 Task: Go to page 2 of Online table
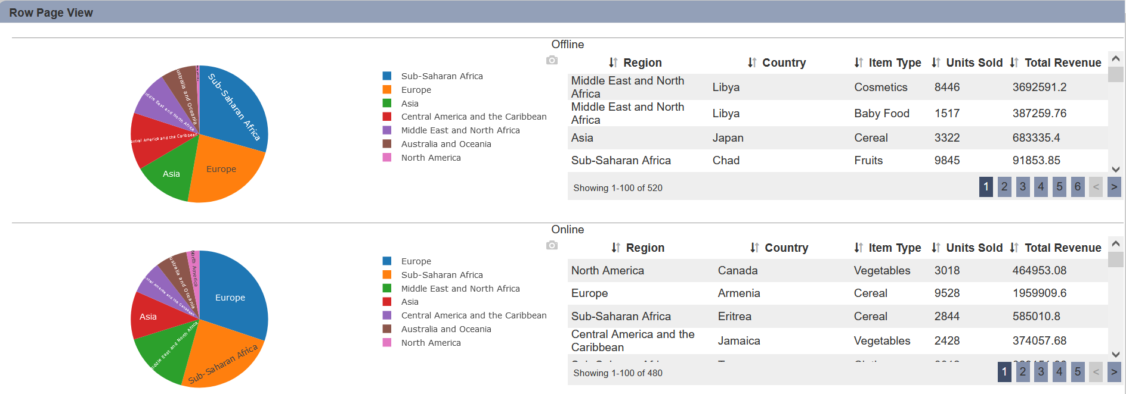pyautogui.click(x=1023, y=372)
